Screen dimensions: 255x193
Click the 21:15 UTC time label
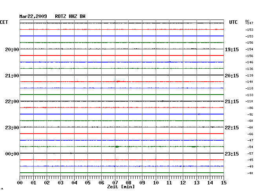point(232,102)
